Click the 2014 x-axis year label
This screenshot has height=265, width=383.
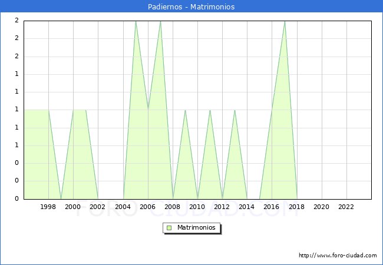click(x=247, y=207)
